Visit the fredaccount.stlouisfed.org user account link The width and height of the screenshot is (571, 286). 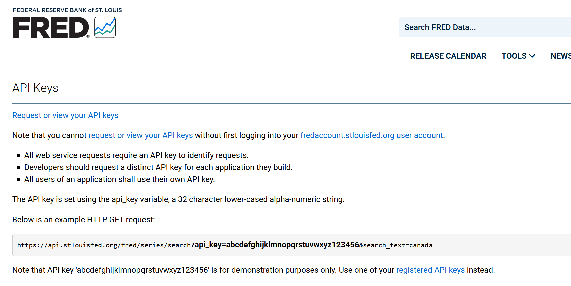pos(371,135)
